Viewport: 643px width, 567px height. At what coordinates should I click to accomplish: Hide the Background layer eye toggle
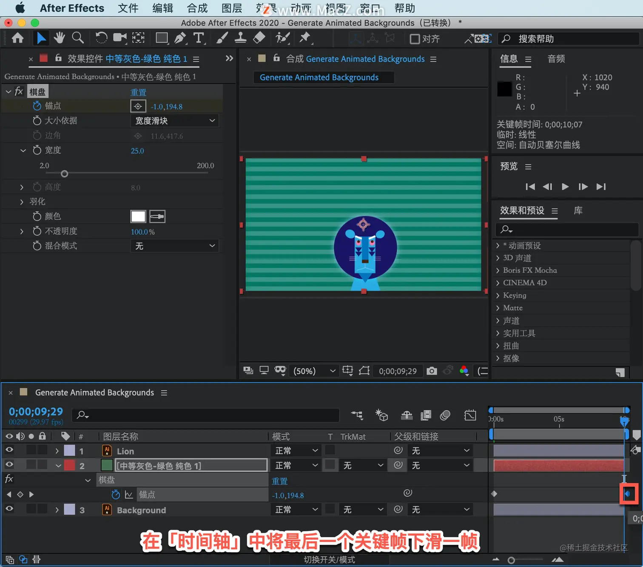point(9,509)
